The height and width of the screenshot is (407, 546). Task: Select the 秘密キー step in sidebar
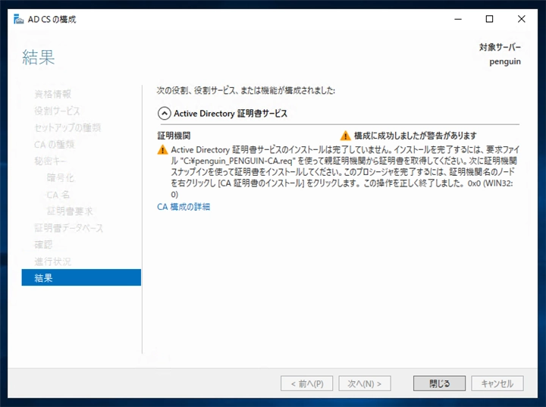tap(50, 161)
